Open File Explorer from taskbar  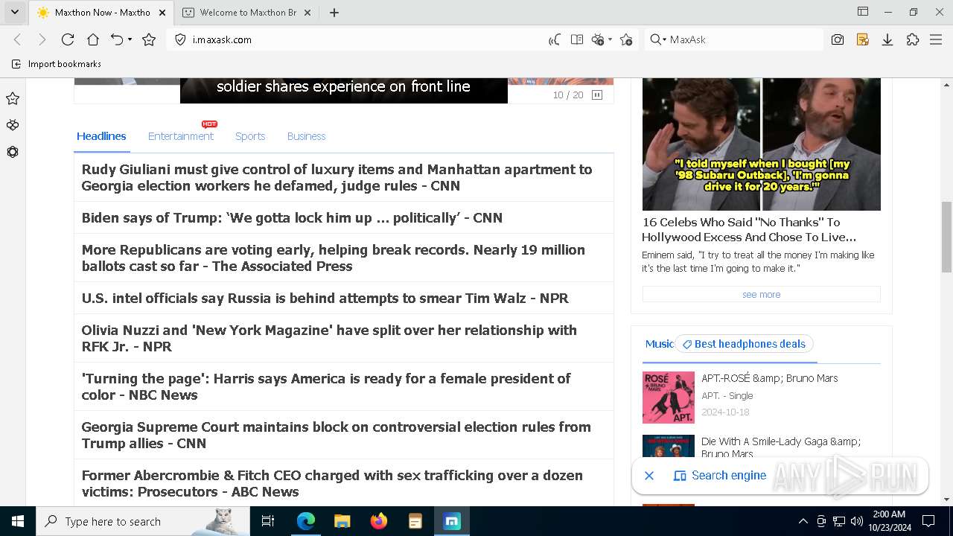[x=342, y=521]
